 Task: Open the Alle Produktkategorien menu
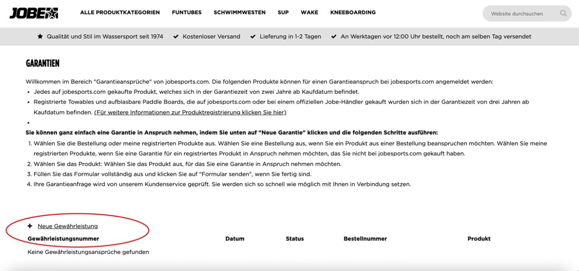120,12
